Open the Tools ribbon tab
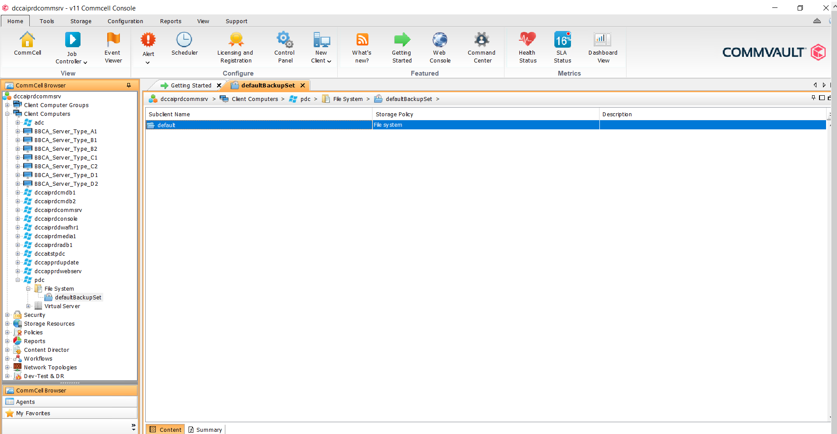Screen dimensions: 837x434 [x=47, y=21]
